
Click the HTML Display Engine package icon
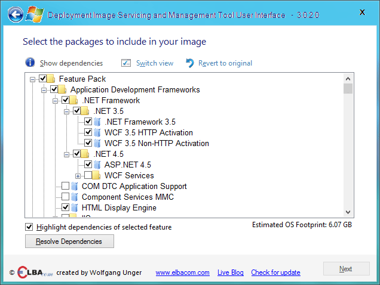pyautogui.click(x=75, y=207)
